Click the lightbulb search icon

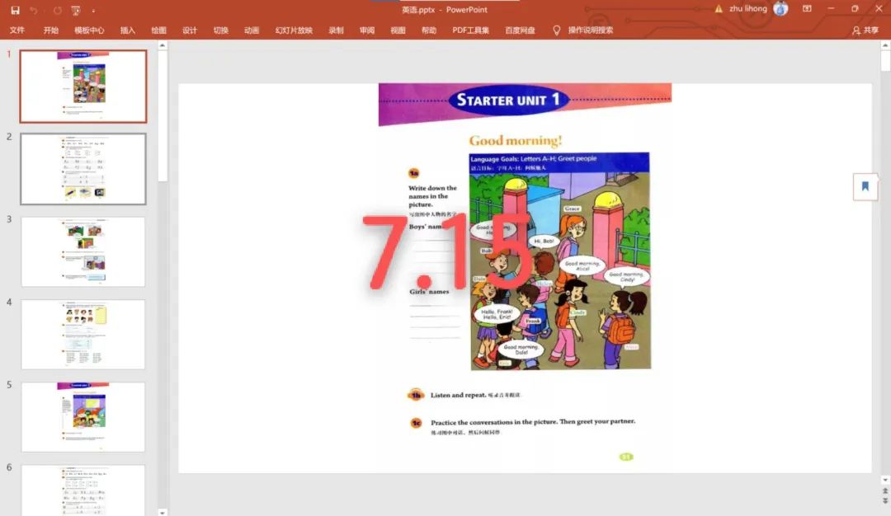tap(556, 30)
